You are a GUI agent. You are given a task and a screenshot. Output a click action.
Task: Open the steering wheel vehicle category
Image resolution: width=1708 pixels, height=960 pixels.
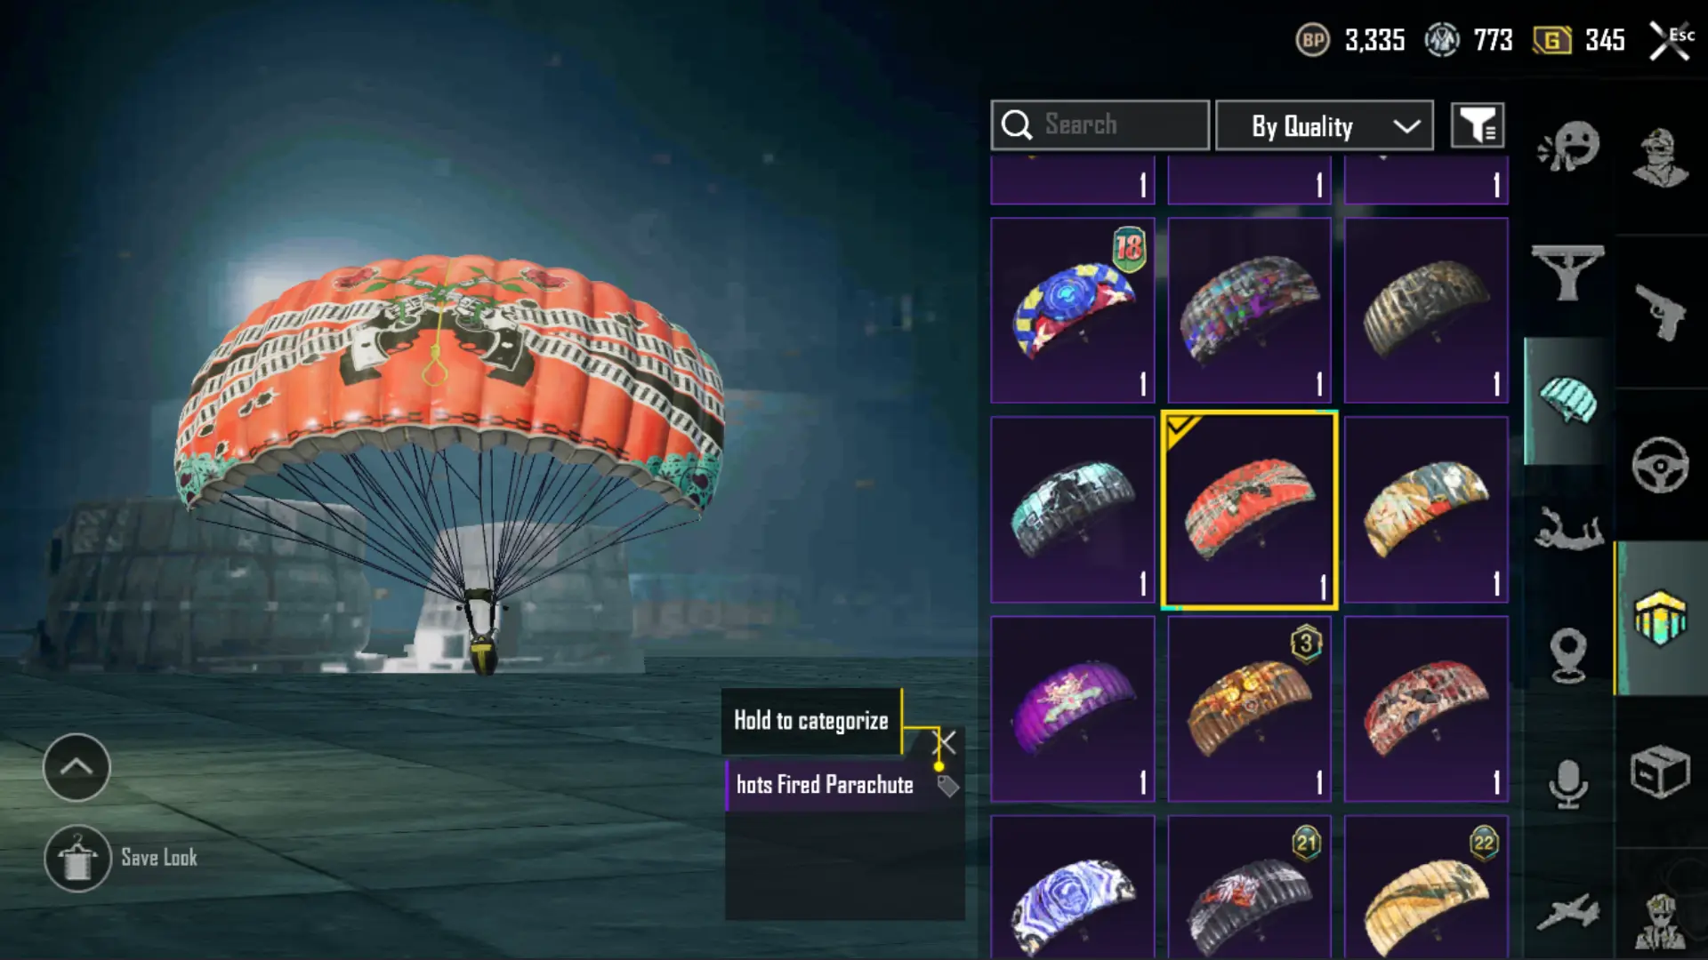coord(1660,465)
